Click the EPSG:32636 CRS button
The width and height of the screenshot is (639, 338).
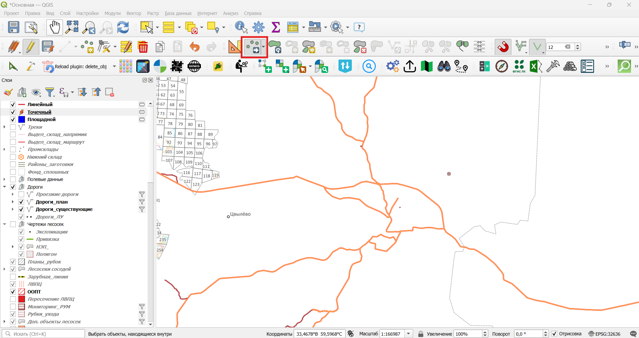pos(604,334)
